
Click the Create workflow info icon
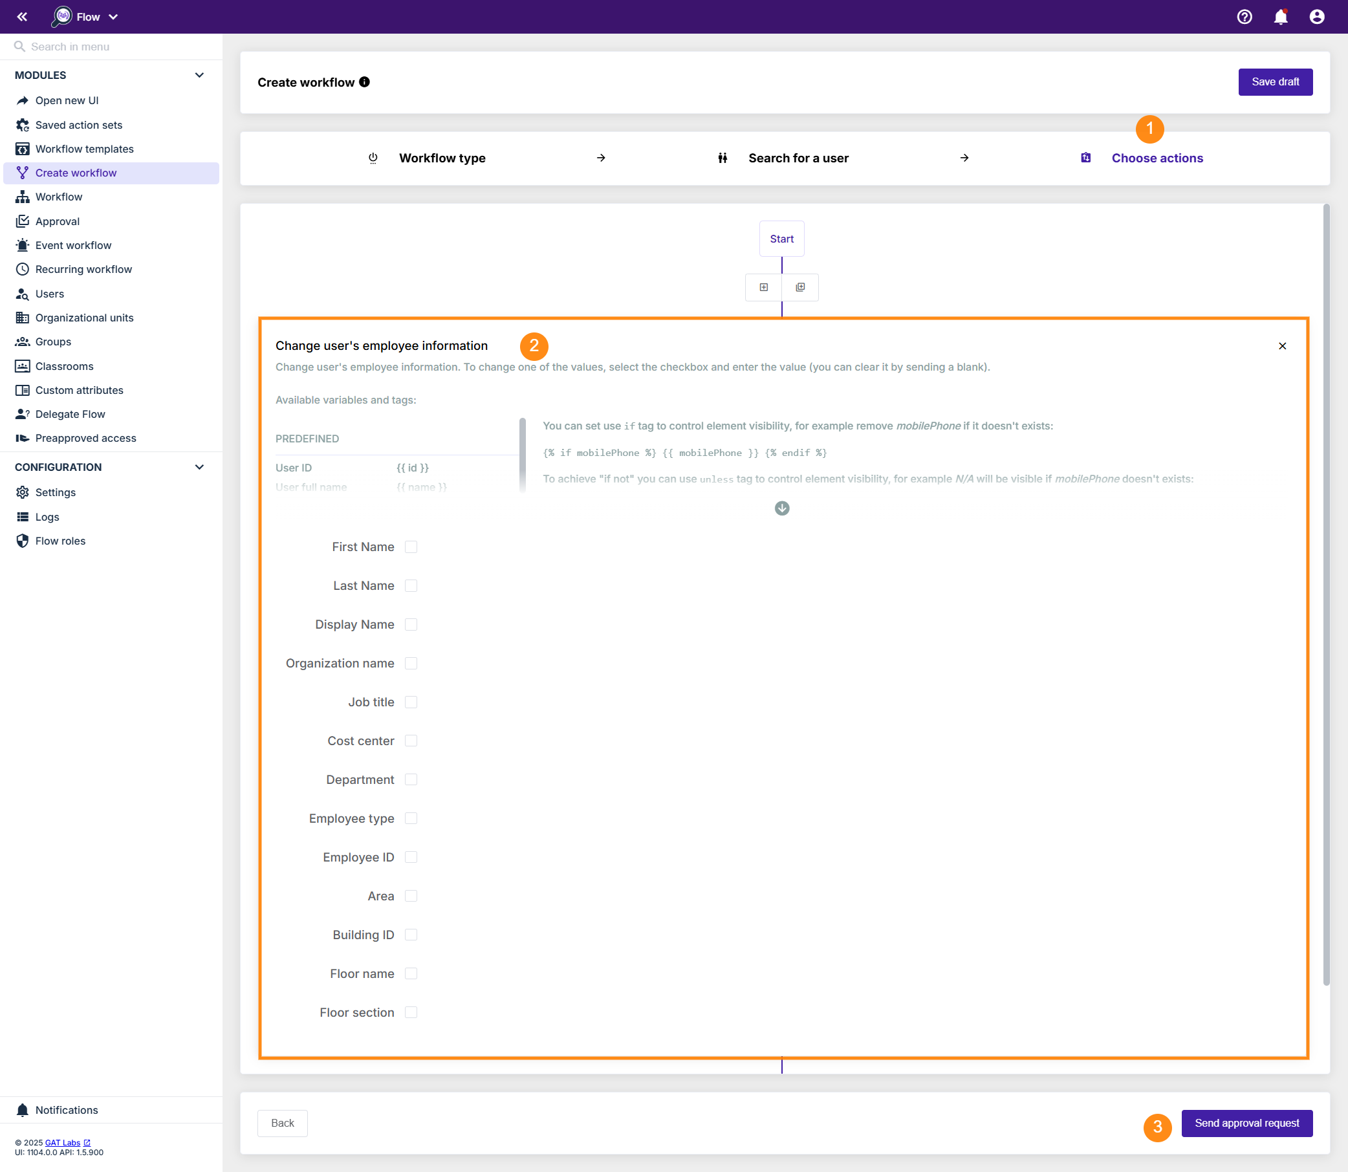point(364,81)
